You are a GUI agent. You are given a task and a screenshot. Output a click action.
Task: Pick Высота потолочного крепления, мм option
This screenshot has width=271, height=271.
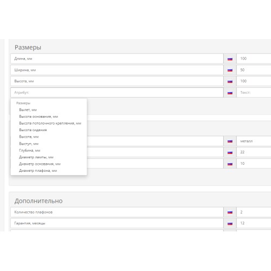[50, 123]
